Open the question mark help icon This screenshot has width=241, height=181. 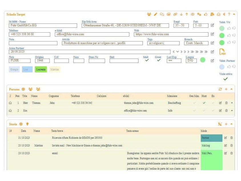(x=229, y=14)
